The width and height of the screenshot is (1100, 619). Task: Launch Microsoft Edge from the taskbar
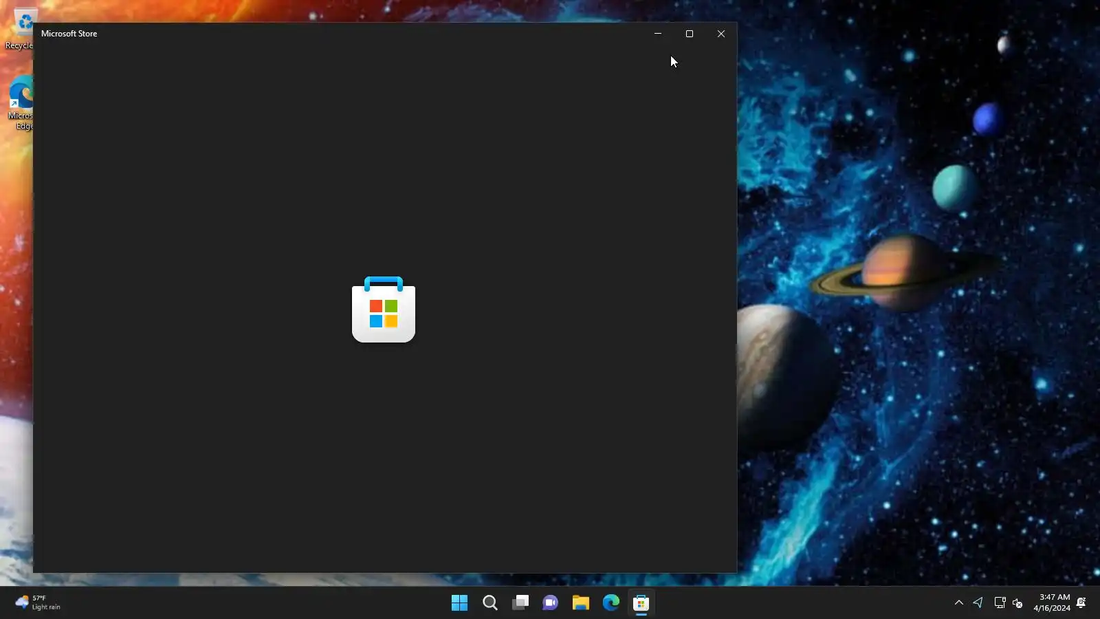pos(611,603)
